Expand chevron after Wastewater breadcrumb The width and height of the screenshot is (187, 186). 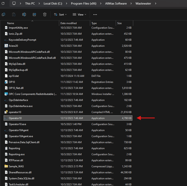pyautogui.click(x=155, y=4)
